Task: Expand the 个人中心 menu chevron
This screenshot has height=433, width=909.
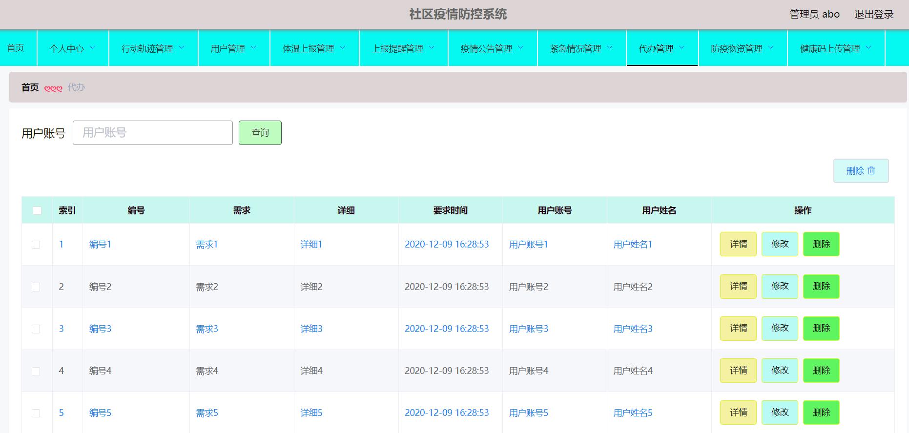Action: [92, 48]
